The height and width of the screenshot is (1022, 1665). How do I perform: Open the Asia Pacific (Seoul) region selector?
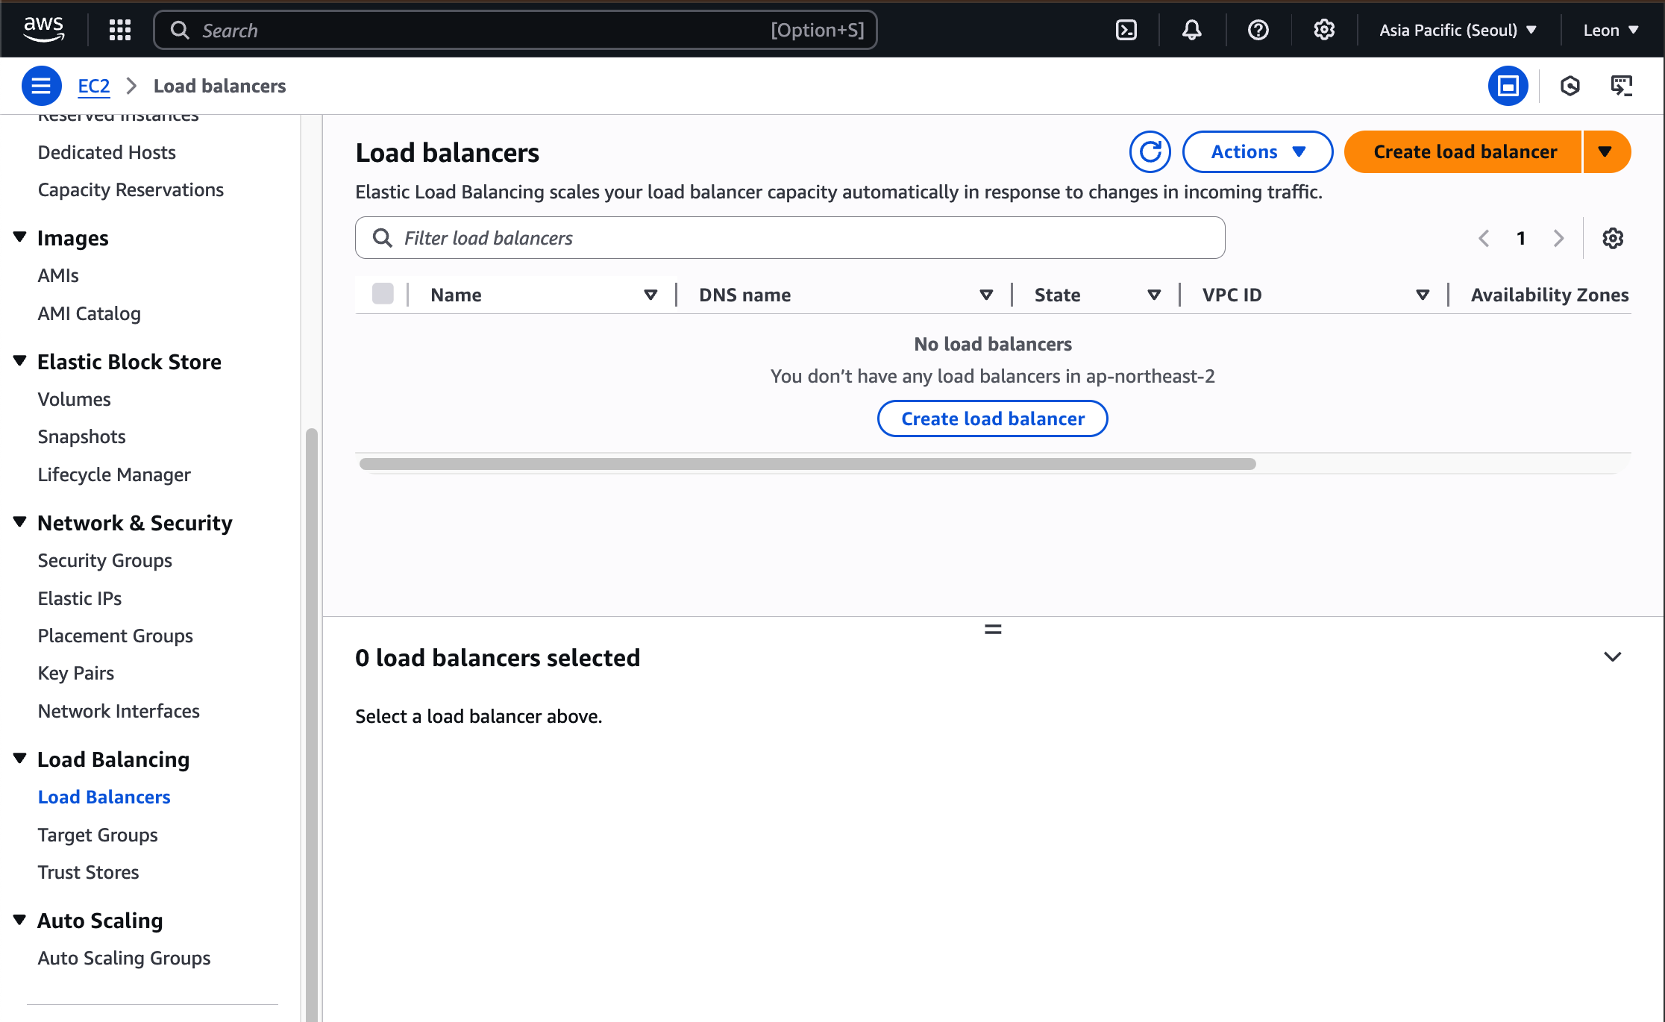point(1458,30)
